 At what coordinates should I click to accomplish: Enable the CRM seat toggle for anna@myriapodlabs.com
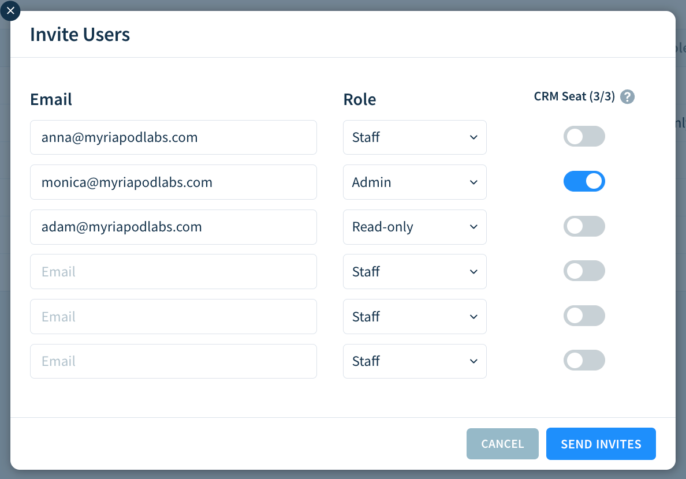[584, 136]
